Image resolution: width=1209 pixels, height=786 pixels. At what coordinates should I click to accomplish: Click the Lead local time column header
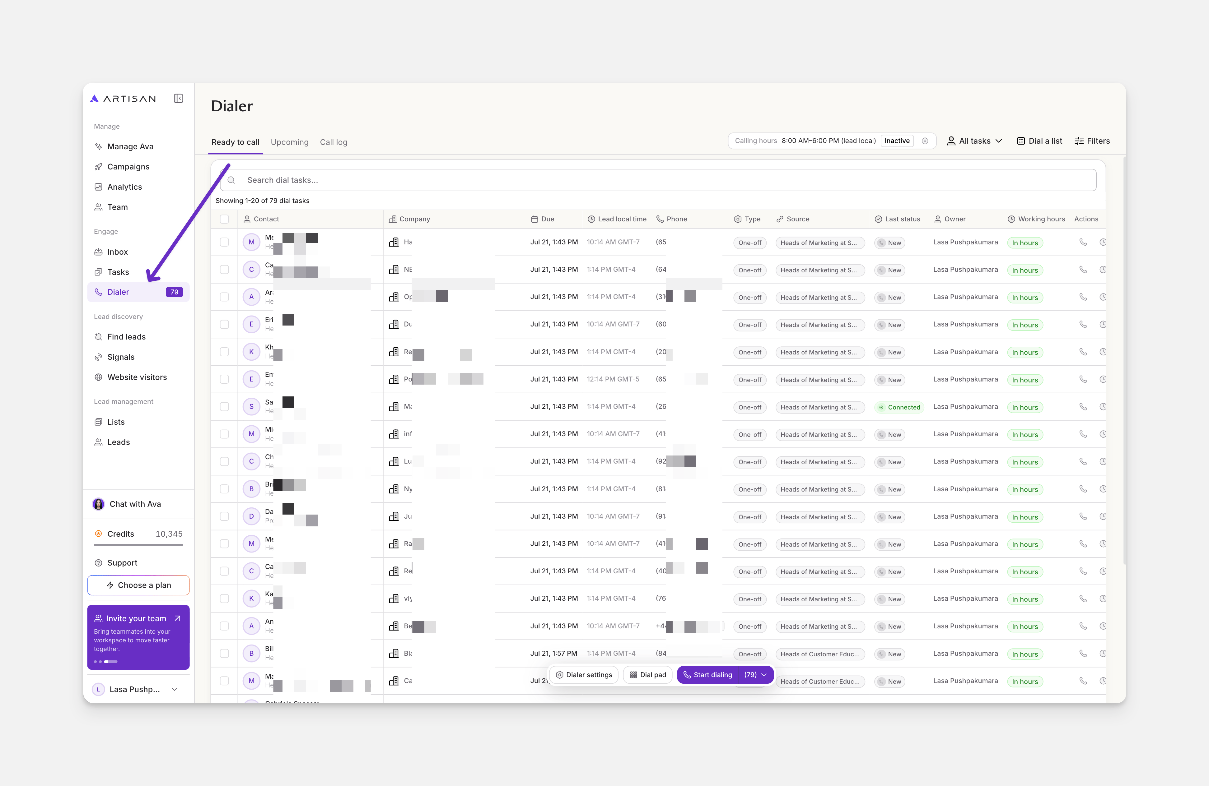617,219
